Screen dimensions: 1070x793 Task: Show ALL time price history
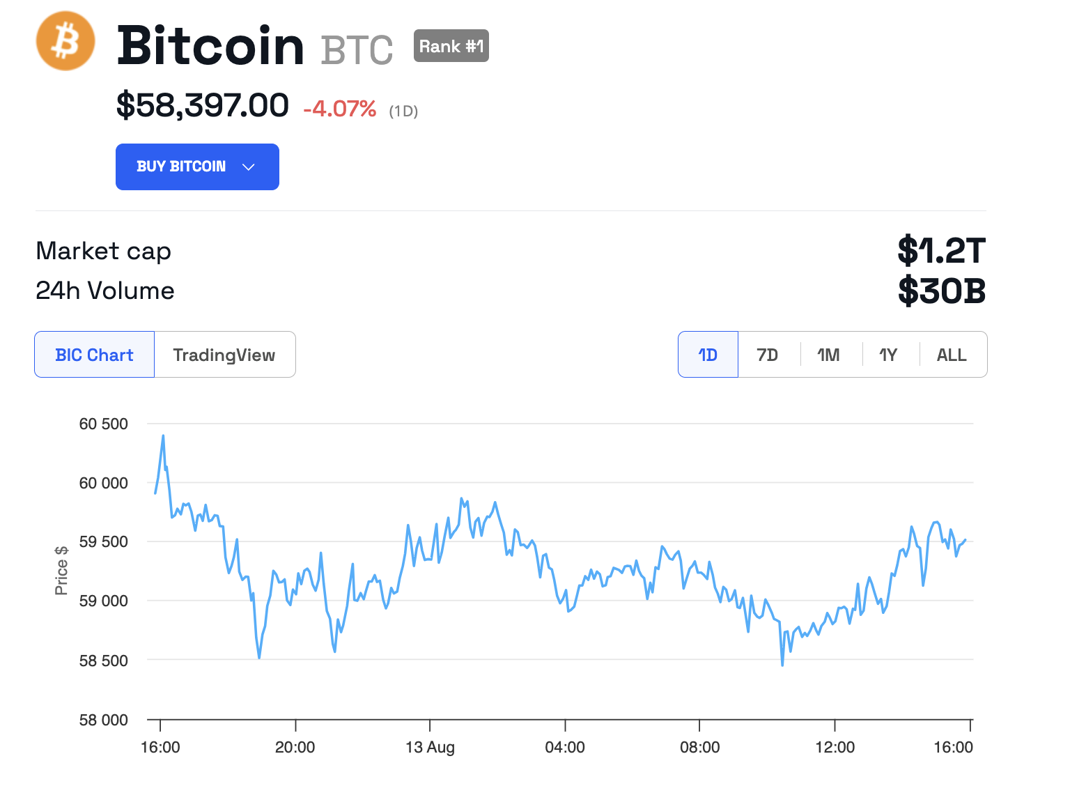pos(951,355)
